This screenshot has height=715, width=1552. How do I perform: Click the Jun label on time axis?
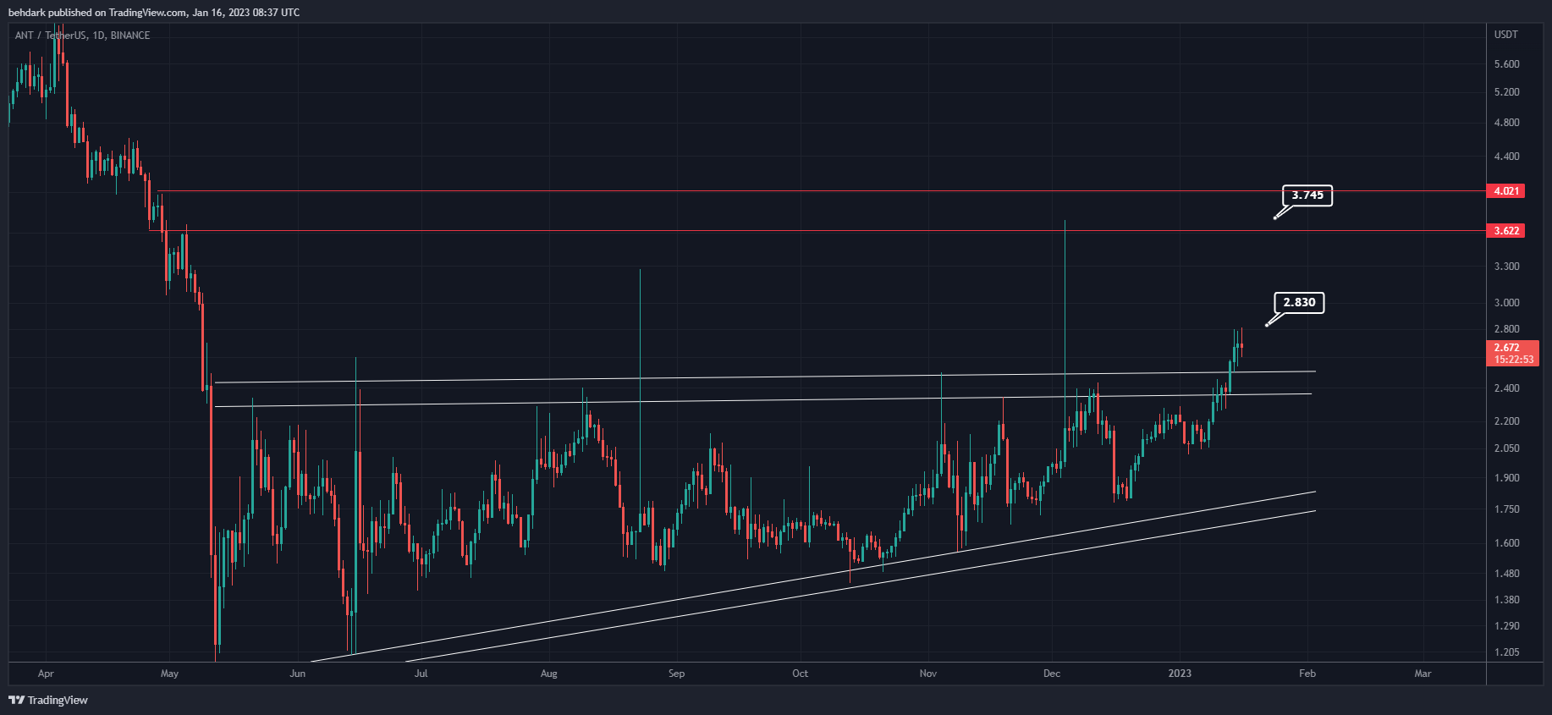point(297,674)
